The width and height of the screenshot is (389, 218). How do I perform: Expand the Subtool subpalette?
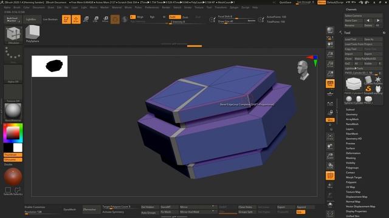(x=350, y=110)
